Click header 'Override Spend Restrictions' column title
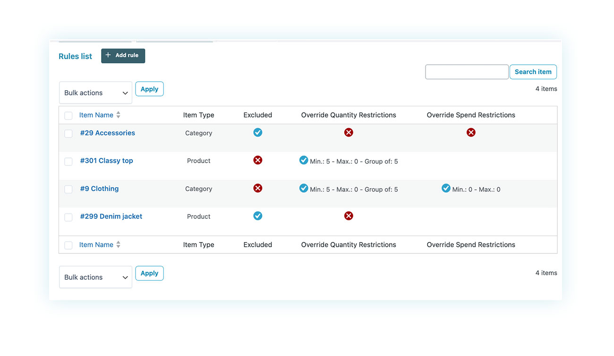 pyautogui.click(x=471, y=115)
